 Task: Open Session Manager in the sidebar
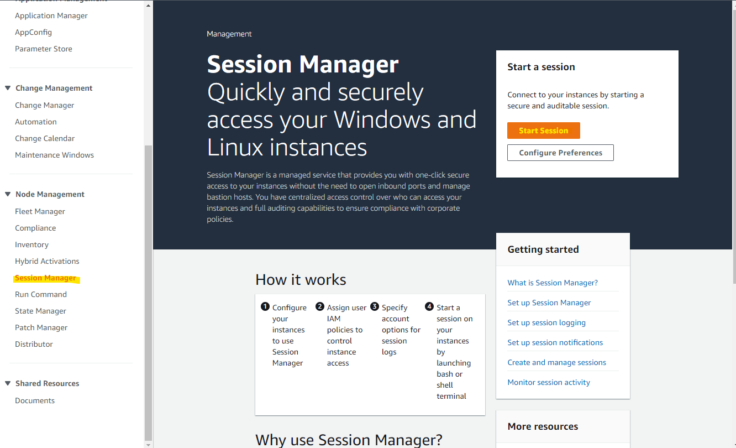(x=46, y=278)
